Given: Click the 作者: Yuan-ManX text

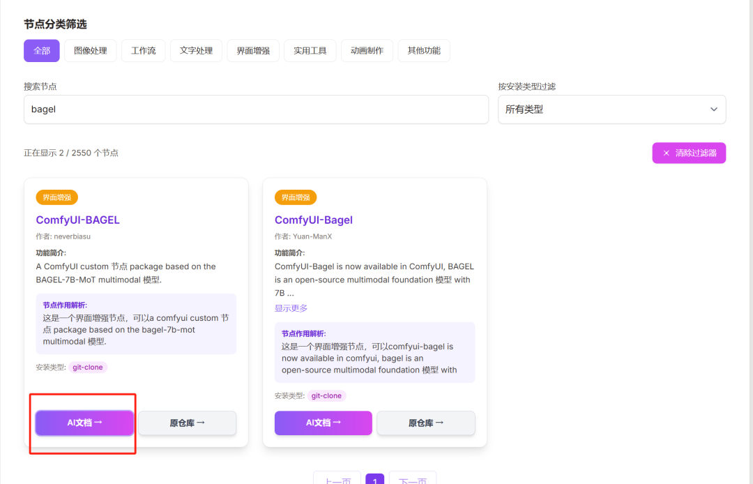Looking at the screenshot, I should pos(303,236).
